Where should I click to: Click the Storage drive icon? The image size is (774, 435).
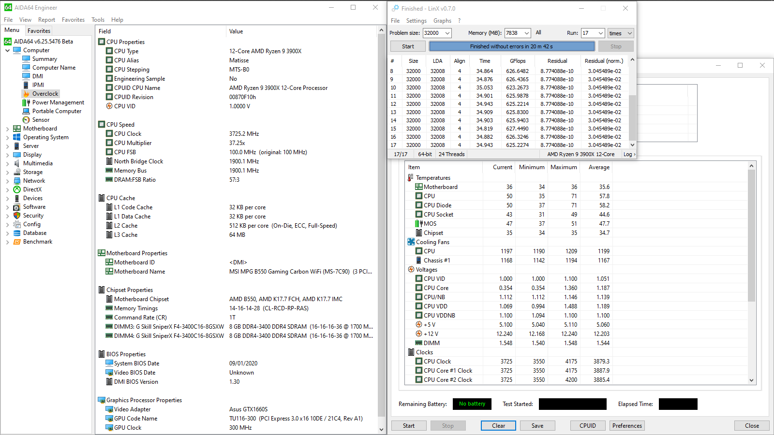point(17,172)
